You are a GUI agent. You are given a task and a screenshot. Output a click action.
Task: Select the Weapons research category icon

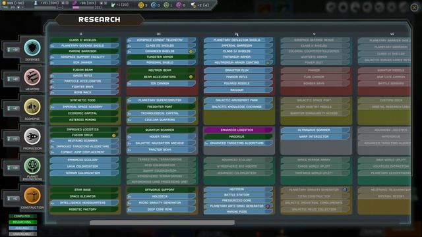click(x=32, y=78)
